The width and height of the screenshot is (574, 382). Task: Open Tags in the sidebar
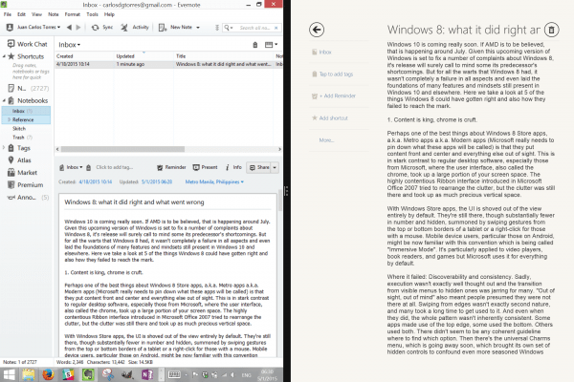(x=19, y=148)
